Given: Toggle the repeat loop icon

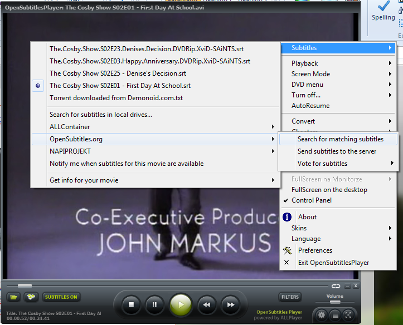Looking at the screenshot, I should click(x=336, y=286).
